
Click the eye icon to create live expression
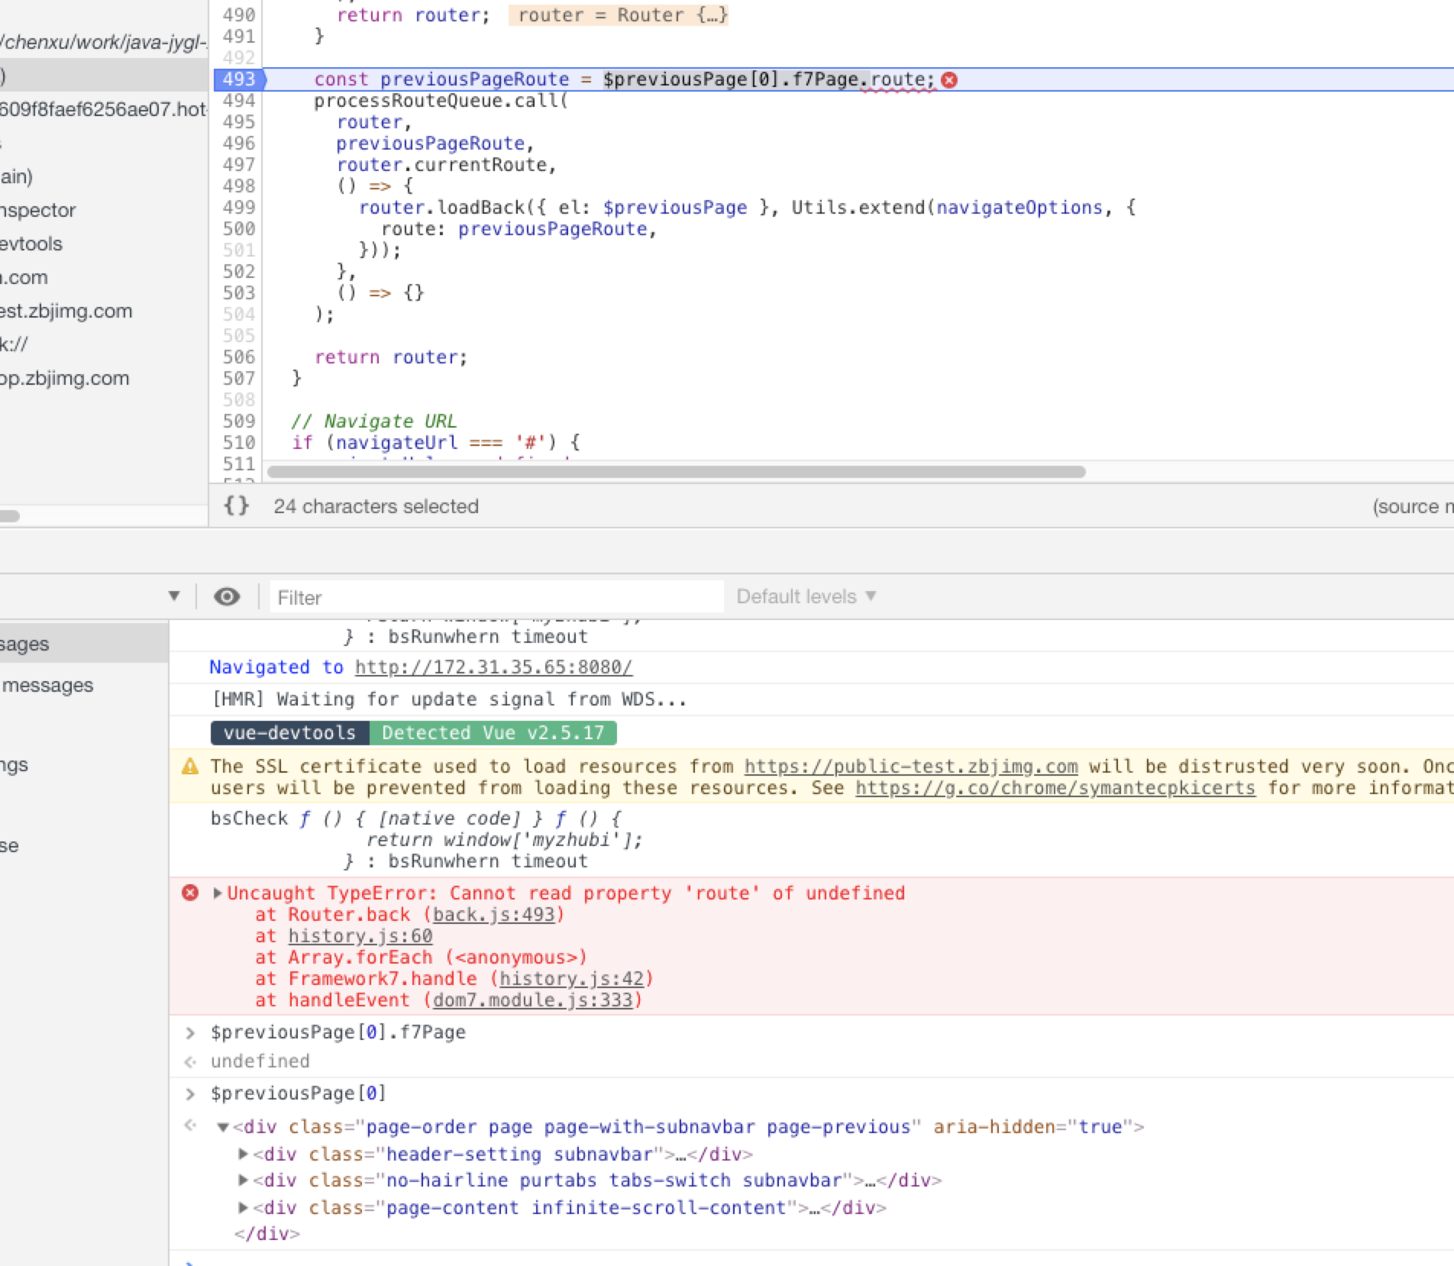click(227, 596)
